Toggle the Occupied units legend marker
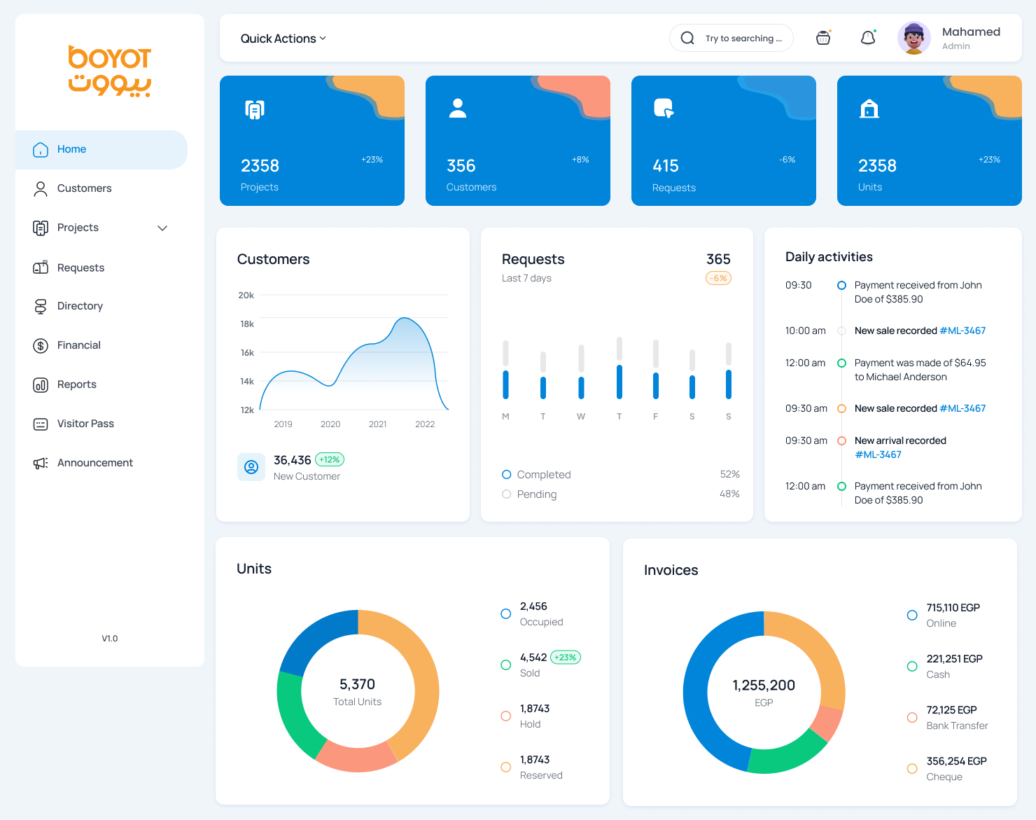Screen dimensions: 1036x820 [506, 614]
